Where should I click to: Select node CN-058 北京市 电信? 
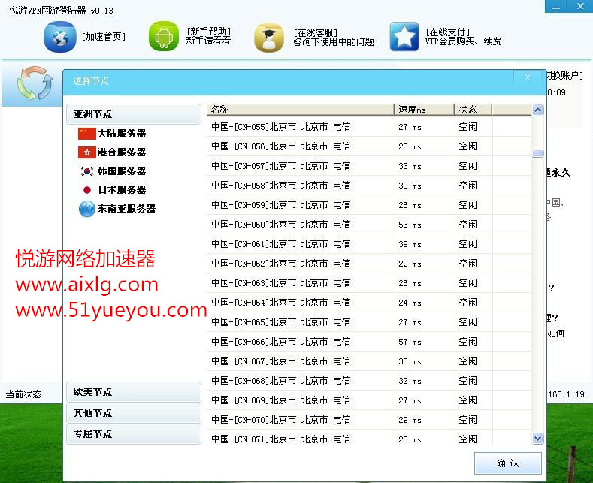point(369,186)
